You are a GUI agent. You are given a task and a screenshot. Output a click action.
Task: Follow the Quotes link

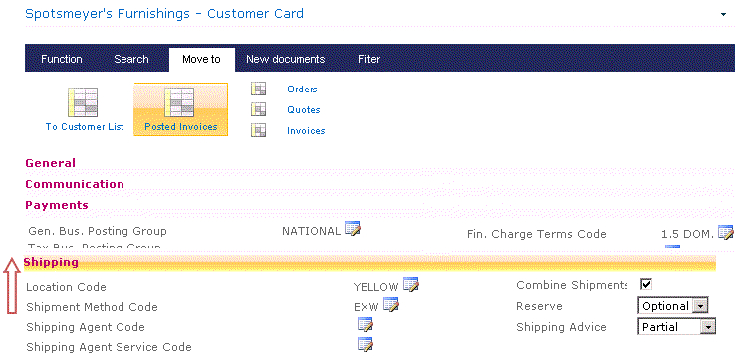click(304, 110)
